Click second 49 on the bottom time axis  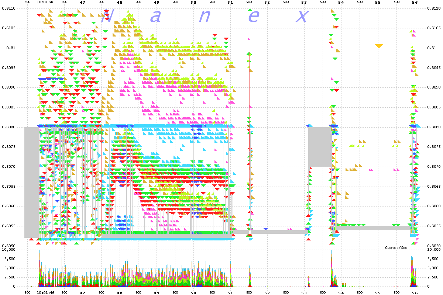tap(157, 292)
